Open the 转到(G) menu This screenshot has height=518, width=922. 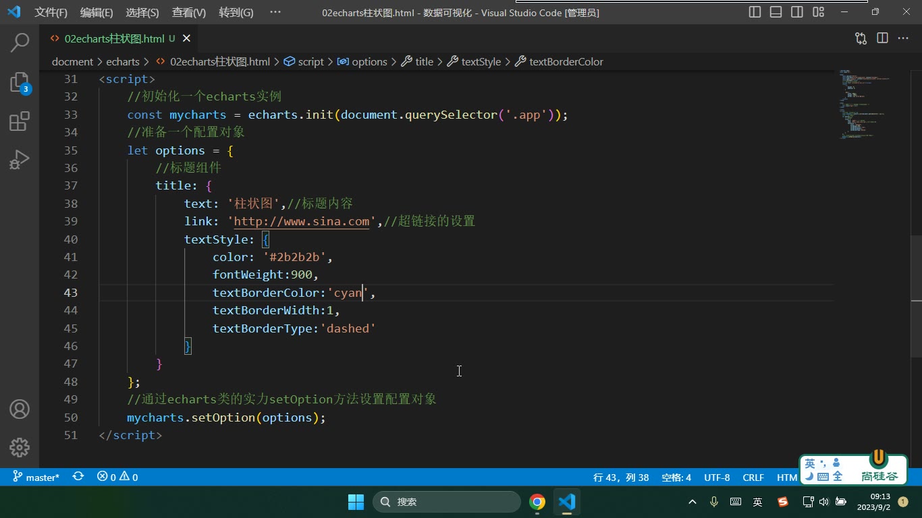(x=236, y=12)
